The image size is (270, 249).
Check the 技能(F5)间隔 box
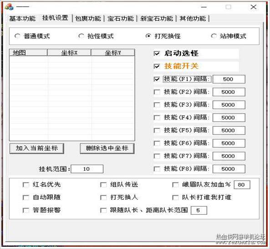coord(157,130)
